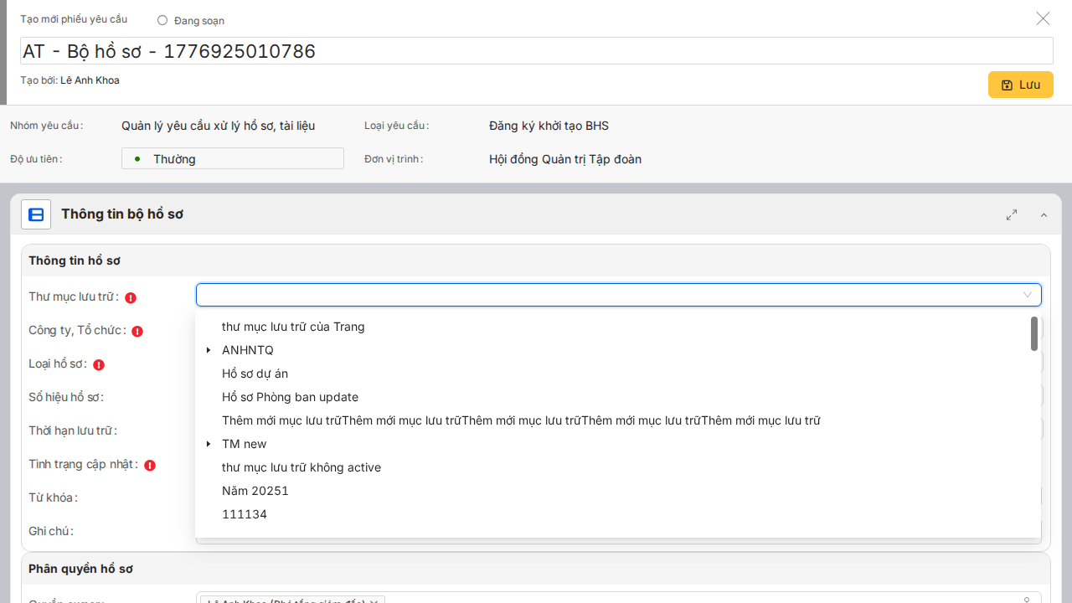Close the create request form
Screen dimensions: 1072x603
click(x=1043, y=18)
